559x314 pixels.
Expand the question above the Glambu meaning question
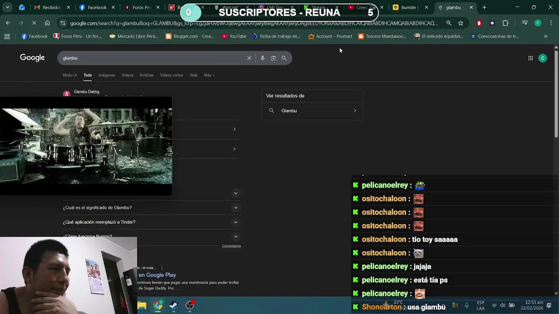tap(236, 193)
